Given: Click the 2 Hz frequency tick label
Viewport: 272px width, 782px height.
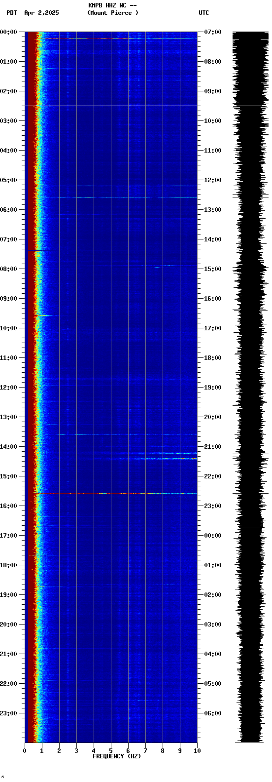Looking at the screenshot, I should pos(59,751).
